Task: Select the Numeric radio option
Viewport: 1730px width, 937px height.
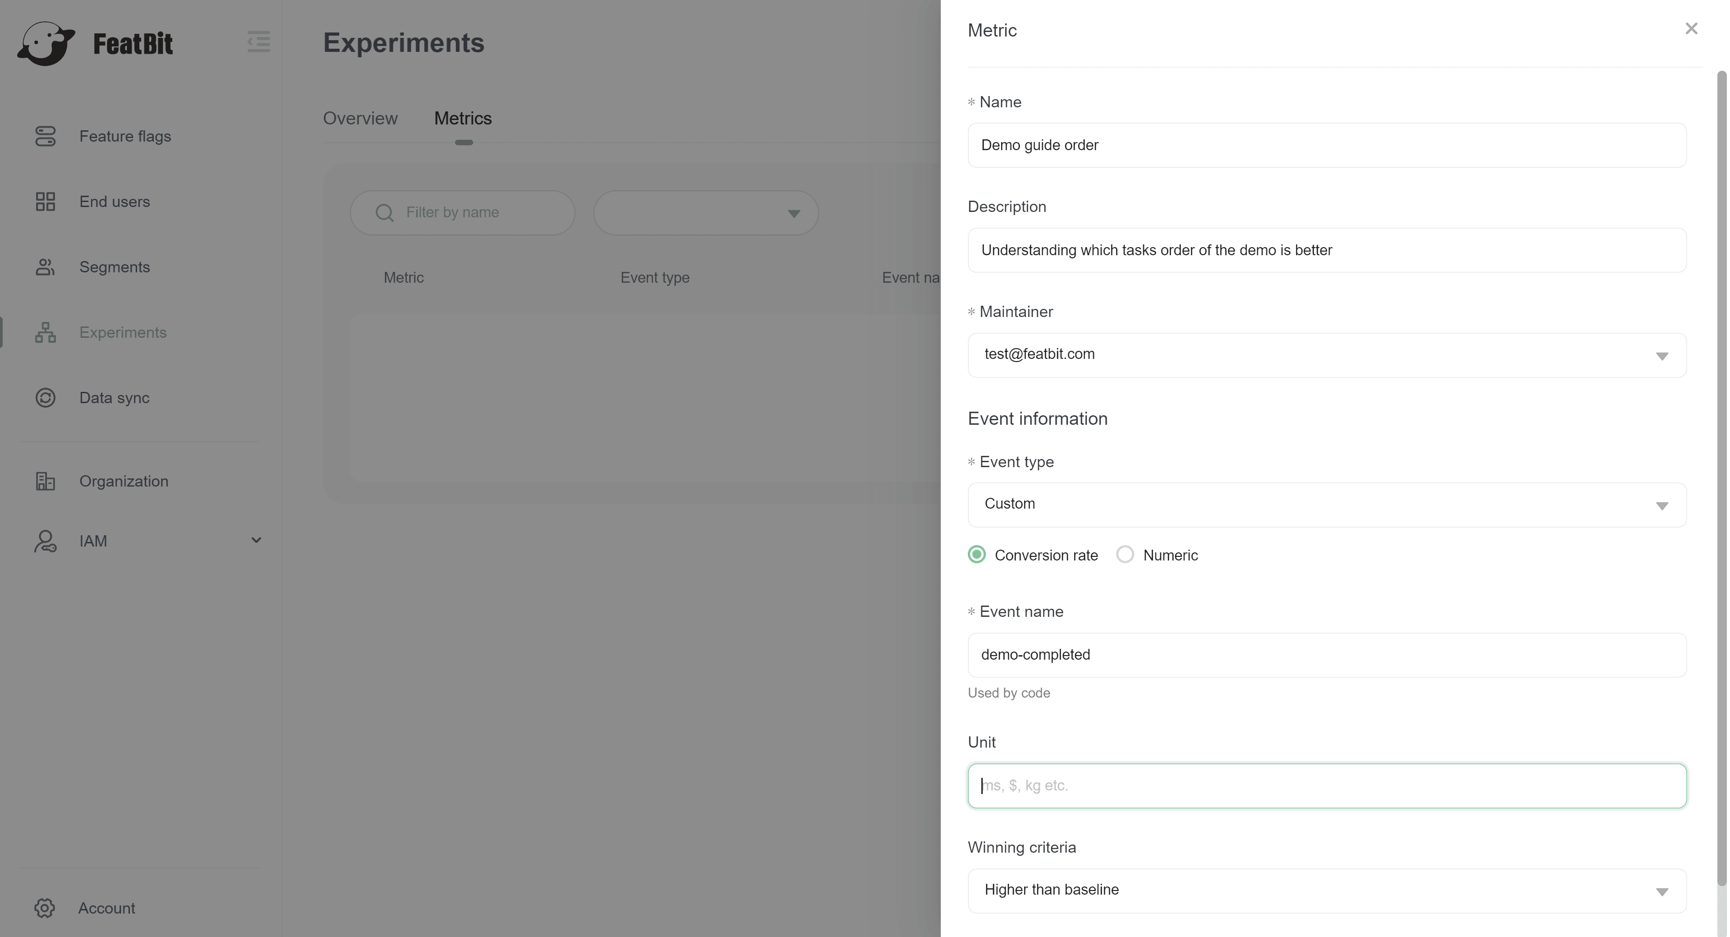Action: point(1125,555)
